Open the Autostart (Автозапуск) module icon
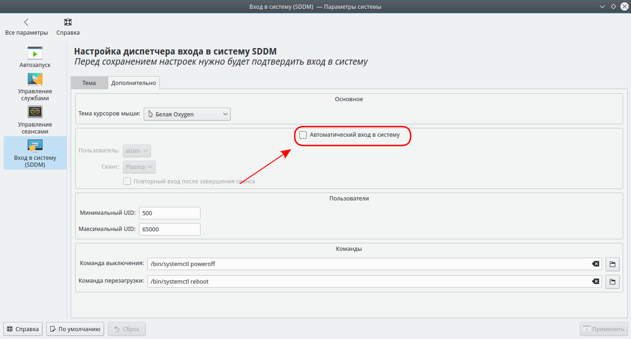This screenshot has width=631, height=339. 35,53
